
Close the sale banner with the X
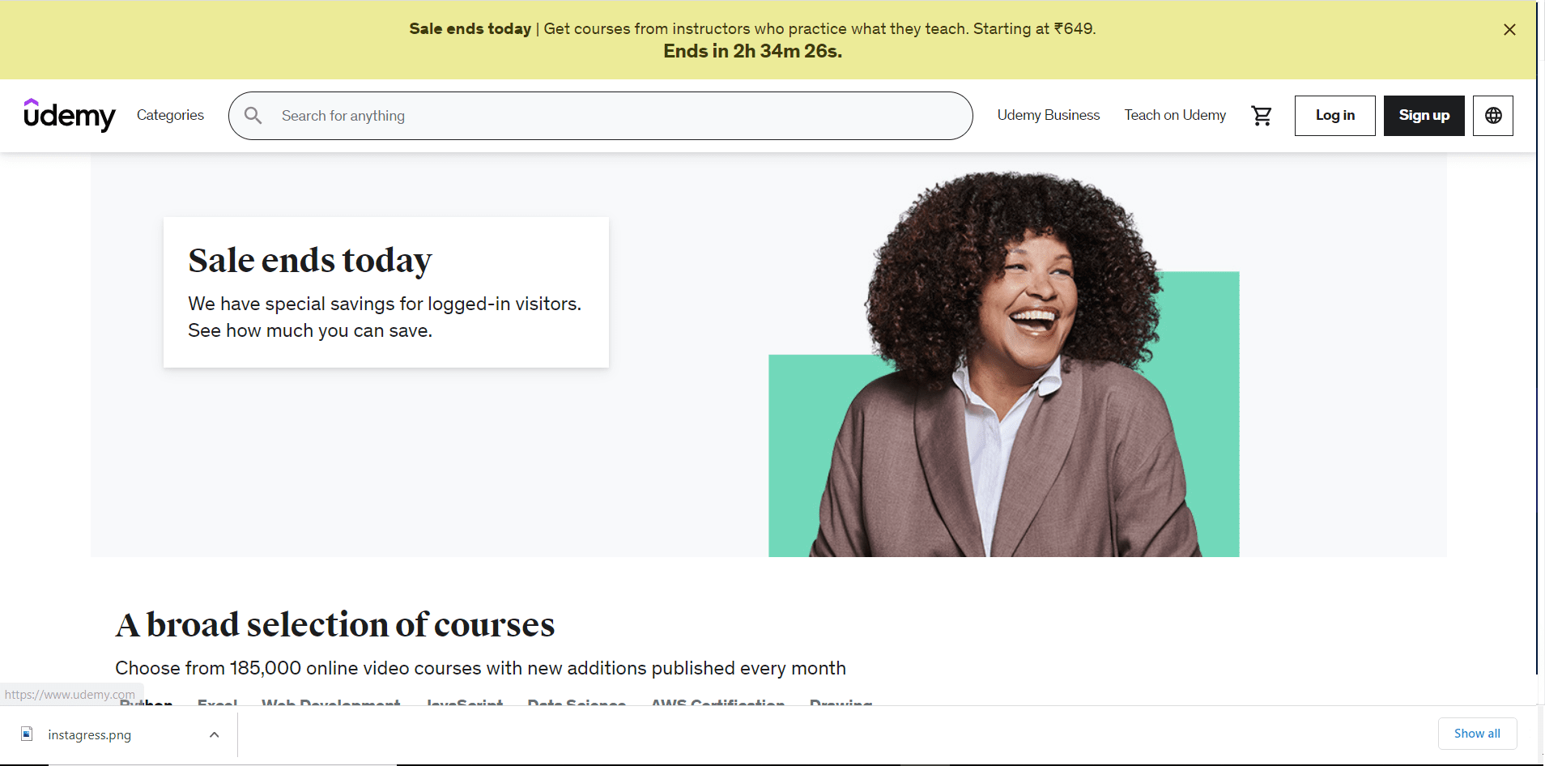(x=1509, y=30)
